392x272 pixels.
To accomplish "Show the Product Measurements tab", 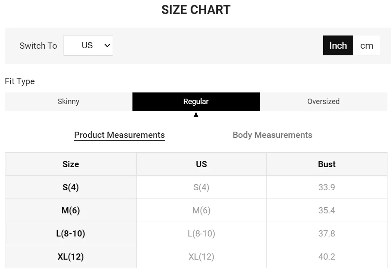I will [x=120, y=135].
